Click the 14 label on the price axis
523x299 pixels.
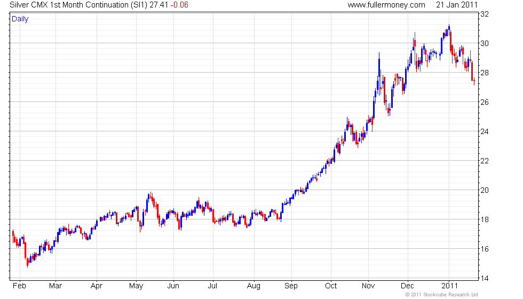485,278
